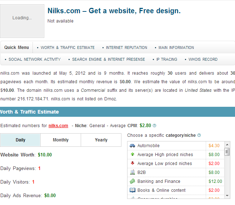Click the red down arrow icon for low priced niches
Screen dimensions: 235x205
[x=132, y=163]
